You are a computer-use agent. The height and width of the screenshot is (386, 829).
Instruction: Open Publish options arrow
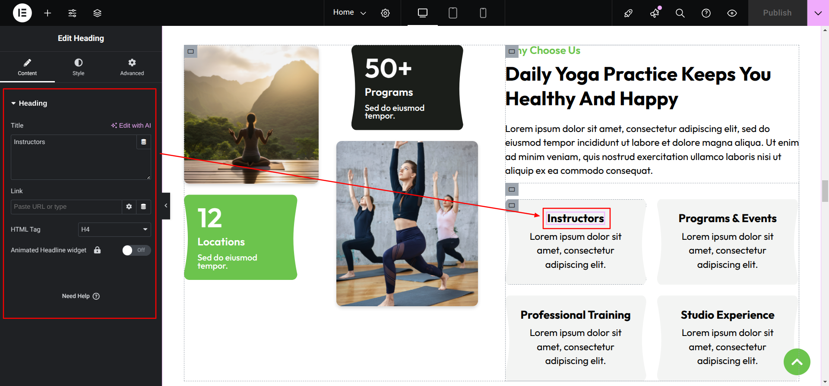[818, 13]
